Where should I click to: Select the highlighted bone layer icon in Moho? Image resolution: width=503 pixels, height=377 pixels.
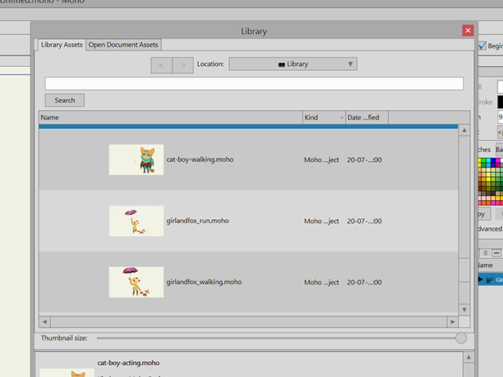click(x=489, y=280)
